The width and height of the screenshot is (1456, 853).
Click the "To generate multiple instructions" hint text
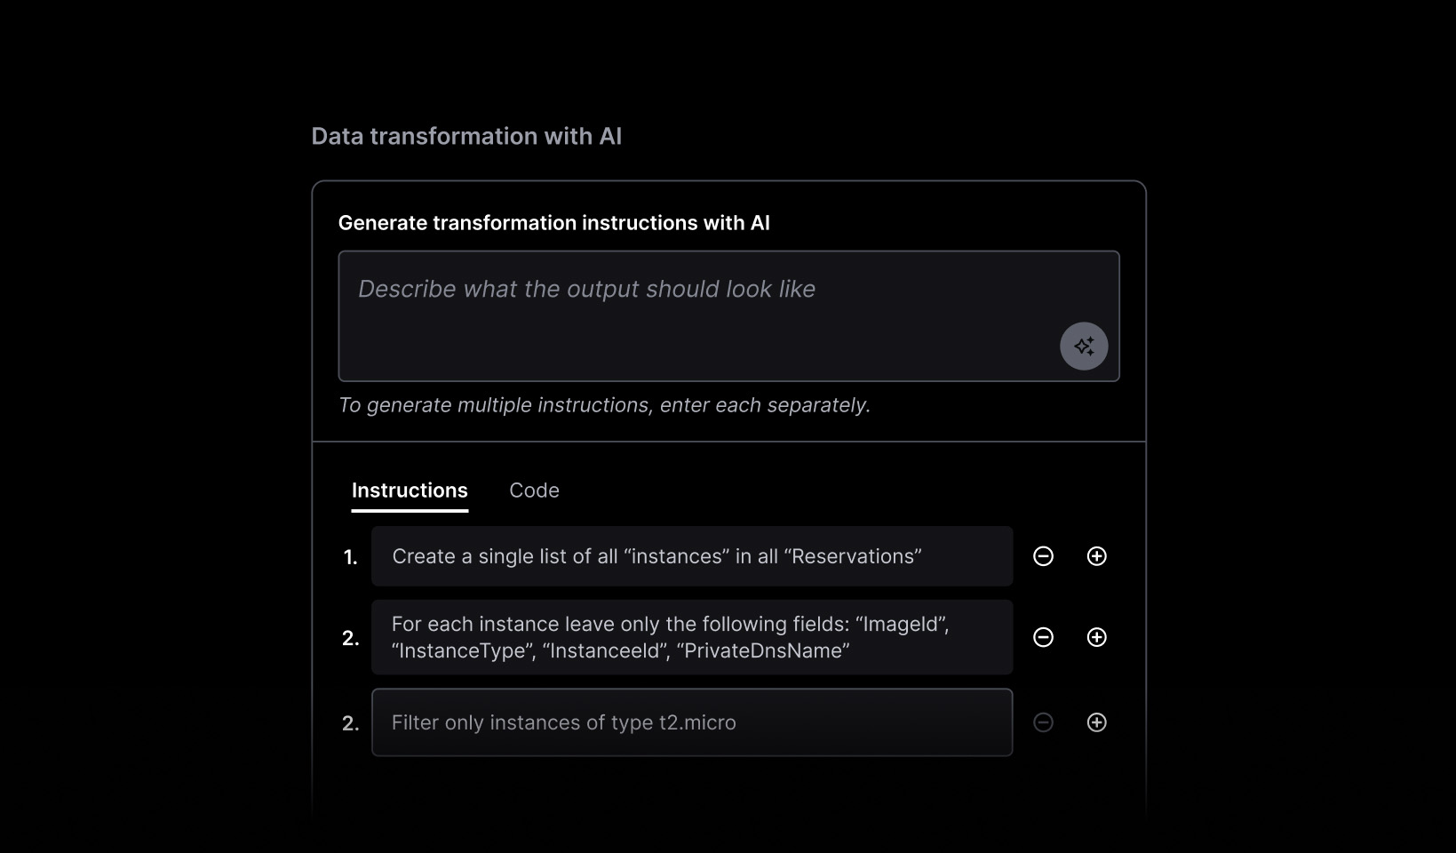pos(604,405)
